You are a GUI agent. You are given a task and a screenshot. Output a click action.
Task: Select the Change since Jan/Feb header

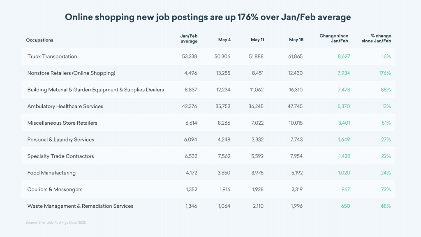(x=334, y=39)
